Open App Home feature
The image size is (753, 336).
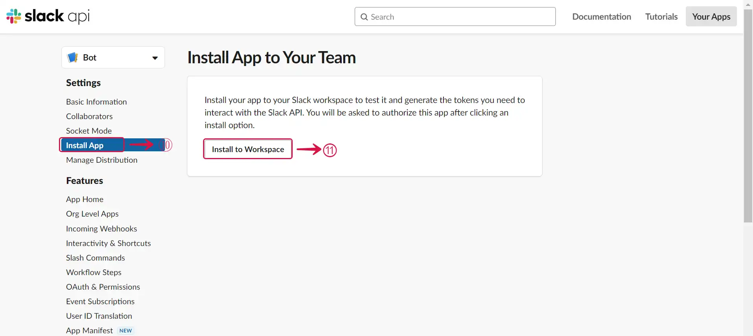84,199
